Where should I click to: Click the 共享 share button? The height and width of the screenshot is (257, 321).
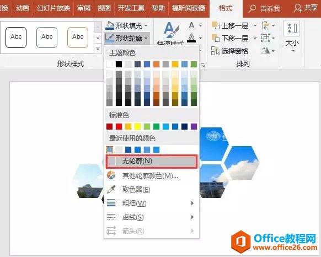tap(306, 8)
